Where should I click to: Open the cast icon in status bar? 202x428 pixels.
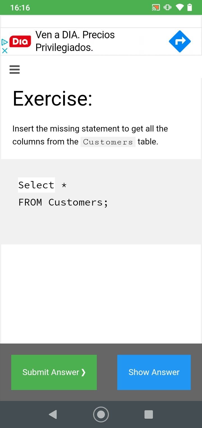point(156,8)
